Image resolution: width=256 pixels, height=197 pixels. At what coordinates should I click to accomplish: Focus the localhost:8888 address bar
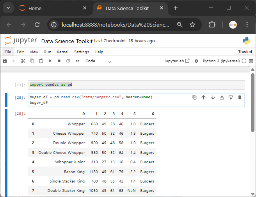[x=115, y=25]
